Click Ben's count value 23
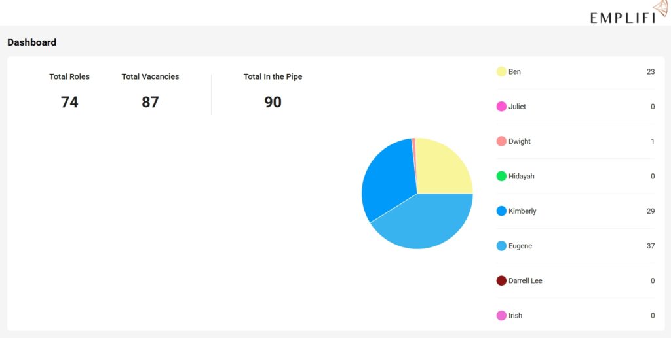Image resolution: width=671 pixels, height=338 pixels. point(650,72)
